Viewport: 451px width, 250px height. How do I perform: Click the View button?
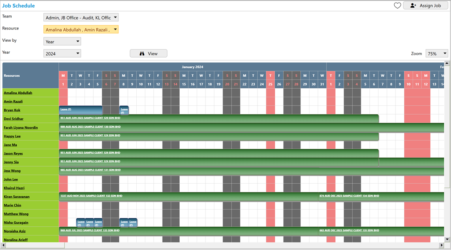pyautogui.click(x=148, y=53)
